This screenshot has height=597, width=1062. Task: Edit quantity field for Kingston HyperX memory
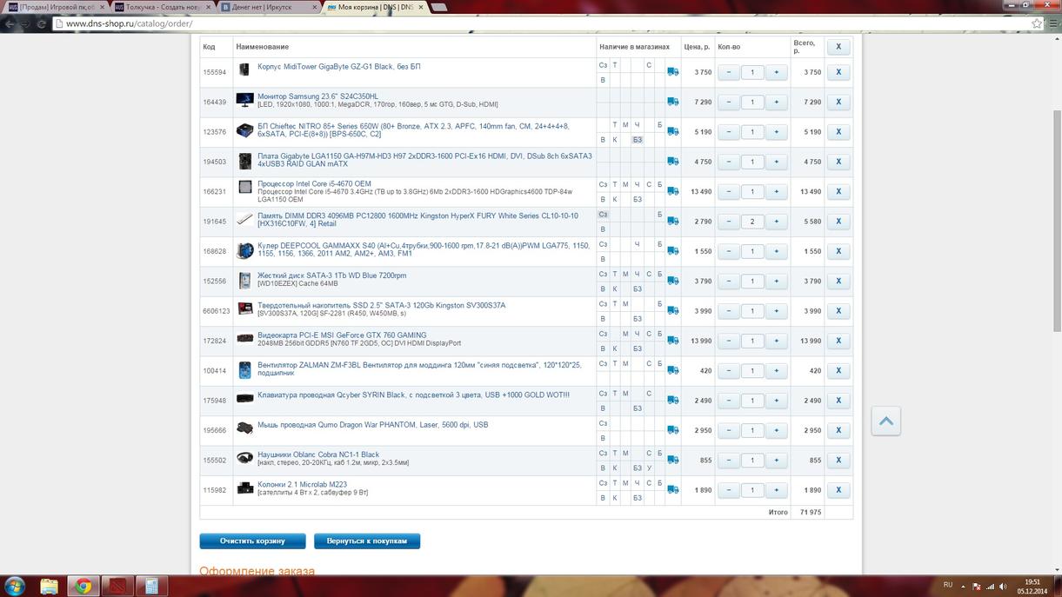(x=752, y=222)
